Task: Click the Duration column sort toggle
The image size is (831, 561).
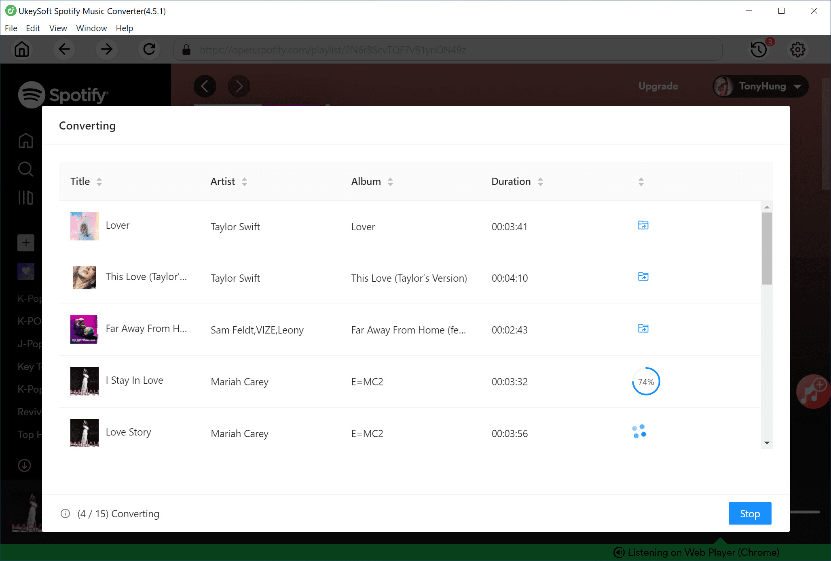Action: coord(539,182)
